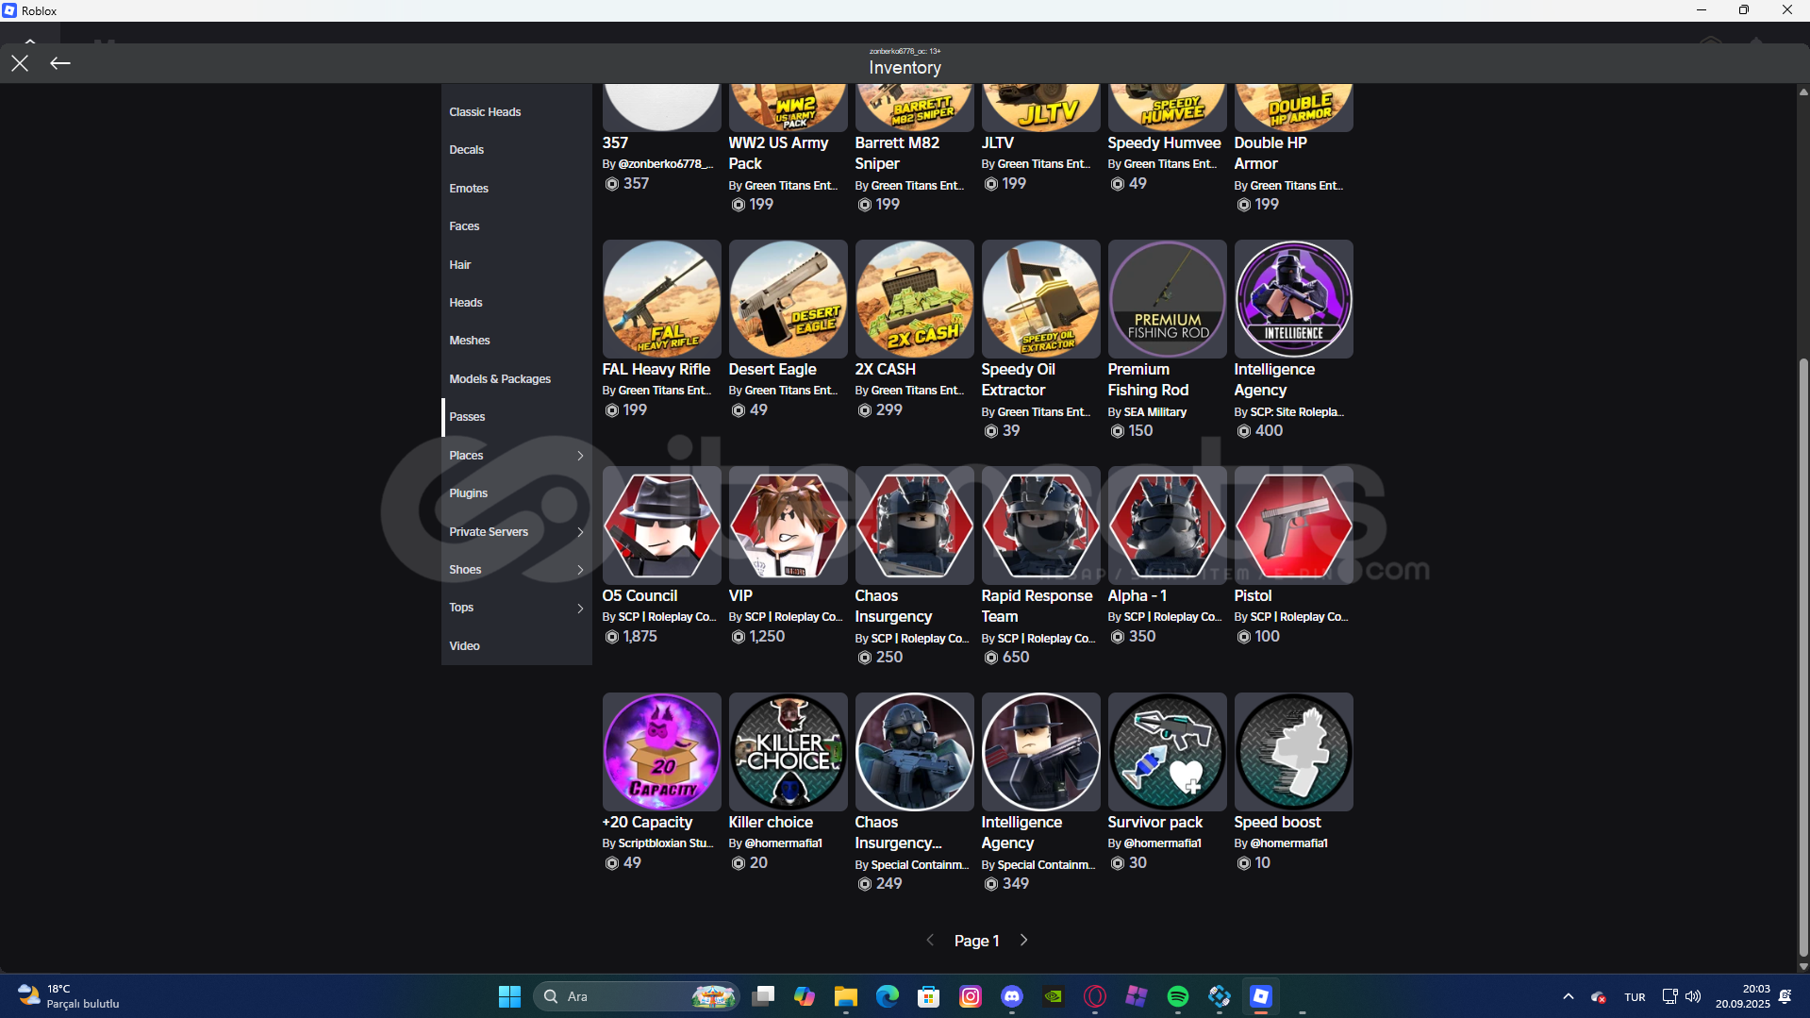Open the Killer choice pass icon
The width and height of the screenshot is (1810, 1018).
[x=789, y=752]
